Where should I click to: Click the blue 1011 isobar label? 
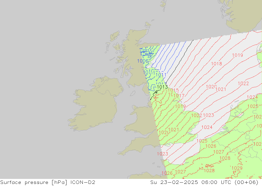pos(161,75)
